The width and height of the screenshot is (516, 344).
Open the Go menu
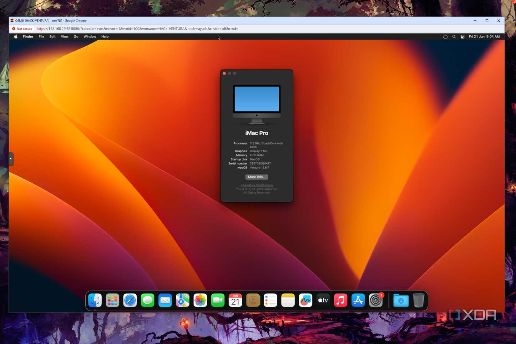tap(76, 37)
